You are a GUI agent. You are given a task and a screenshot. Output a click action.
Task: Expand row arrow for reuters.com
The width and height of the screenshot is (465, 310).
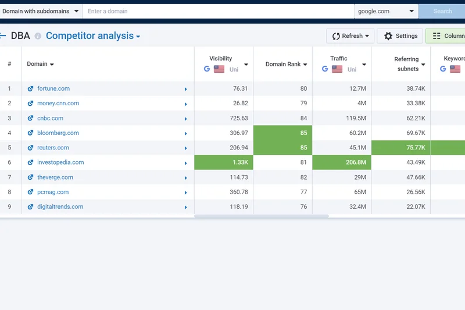point(186,148)
